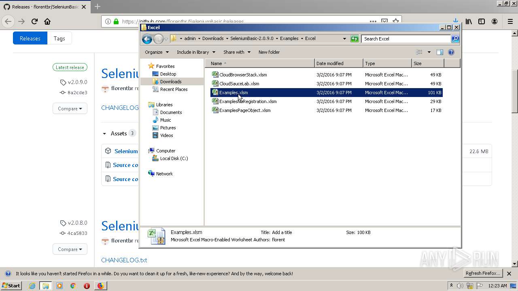
Task: Switch to the Tags tab
Action: coord(59,38)
